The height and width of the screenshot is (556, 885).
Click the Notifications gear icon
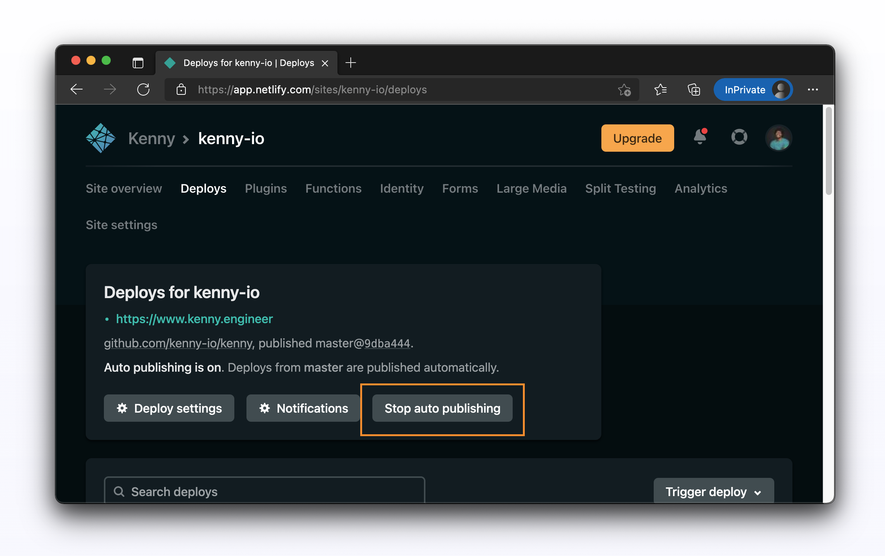[x=264, y=407]
